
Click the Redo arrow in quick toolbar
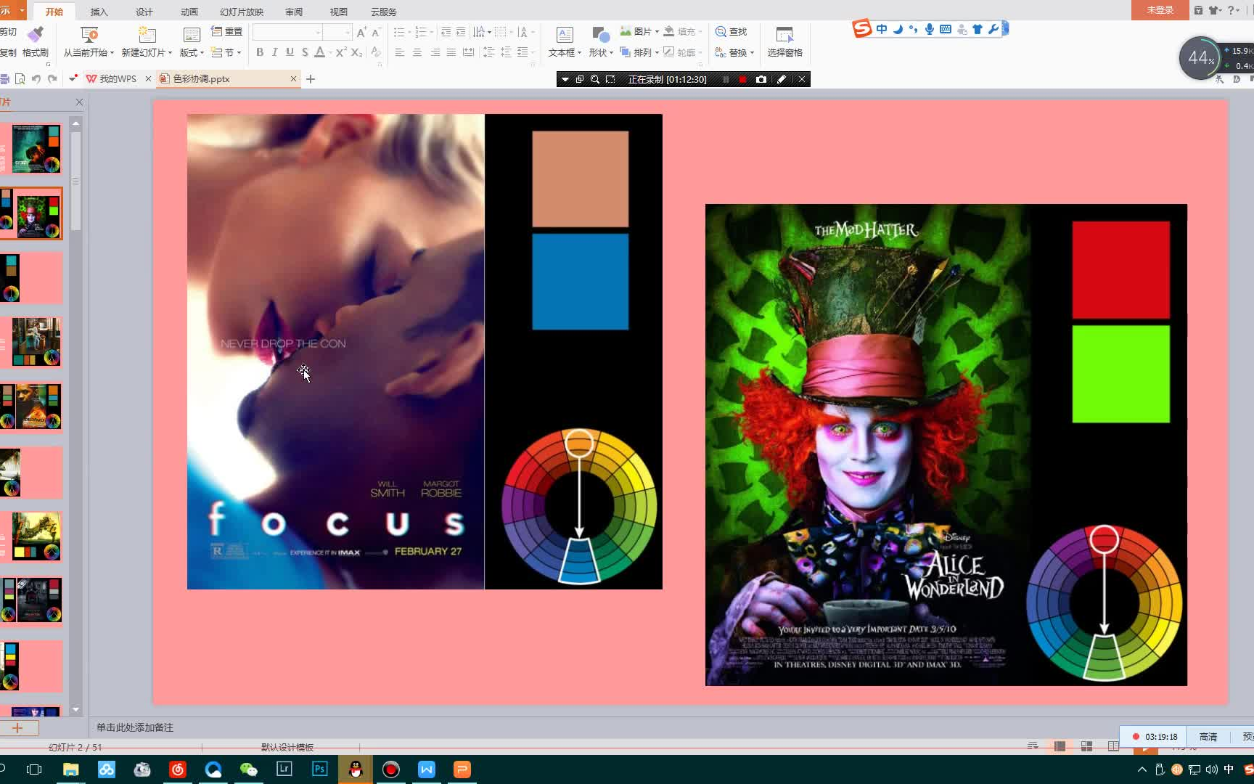[x=52, y=78]
